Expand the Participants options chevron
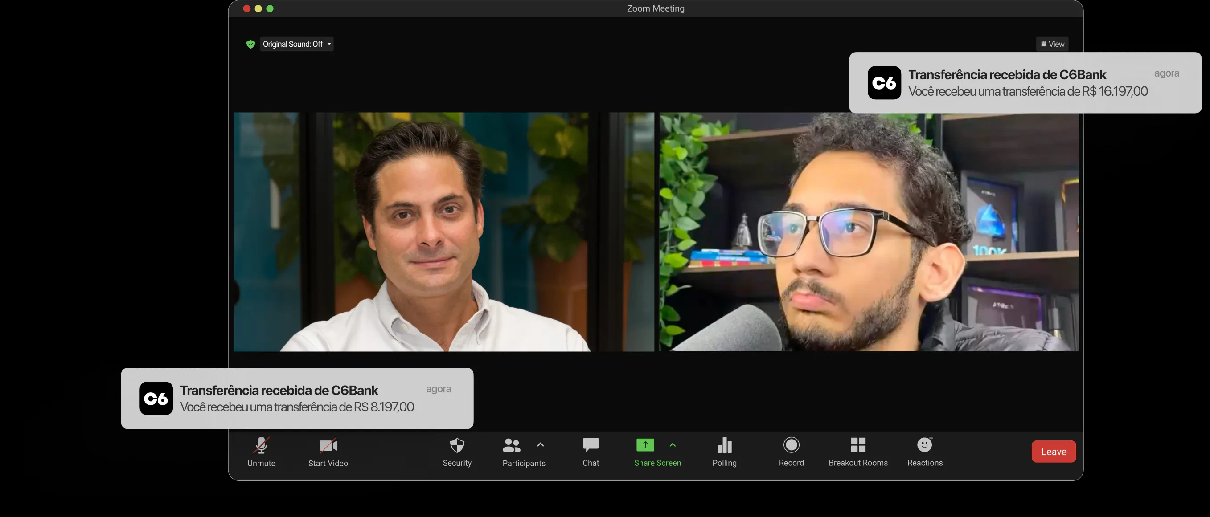The image size is (1210, 517). (540, 445)
